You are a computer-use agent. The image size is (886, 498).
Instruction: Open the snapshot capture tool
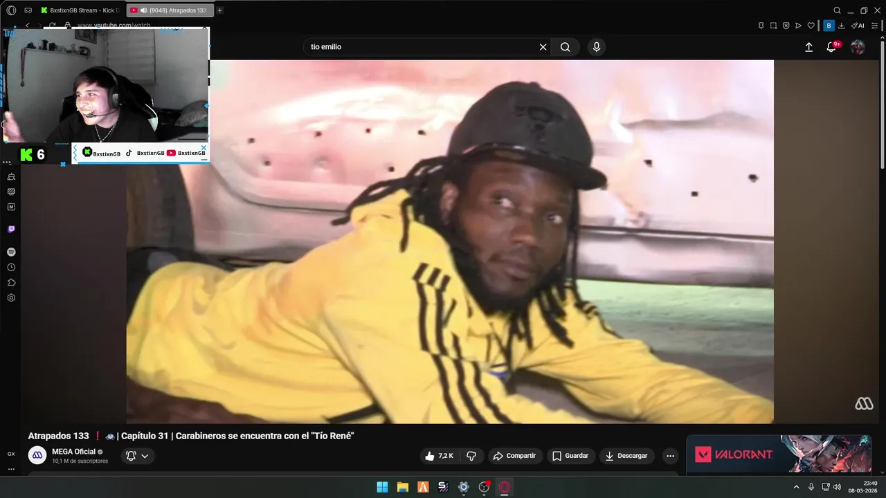point(773,26)
